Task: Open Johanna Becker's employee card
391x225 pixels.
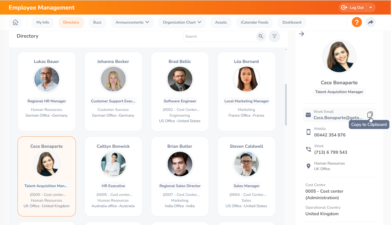Action: pyautogui.click(x=113, y=92)
